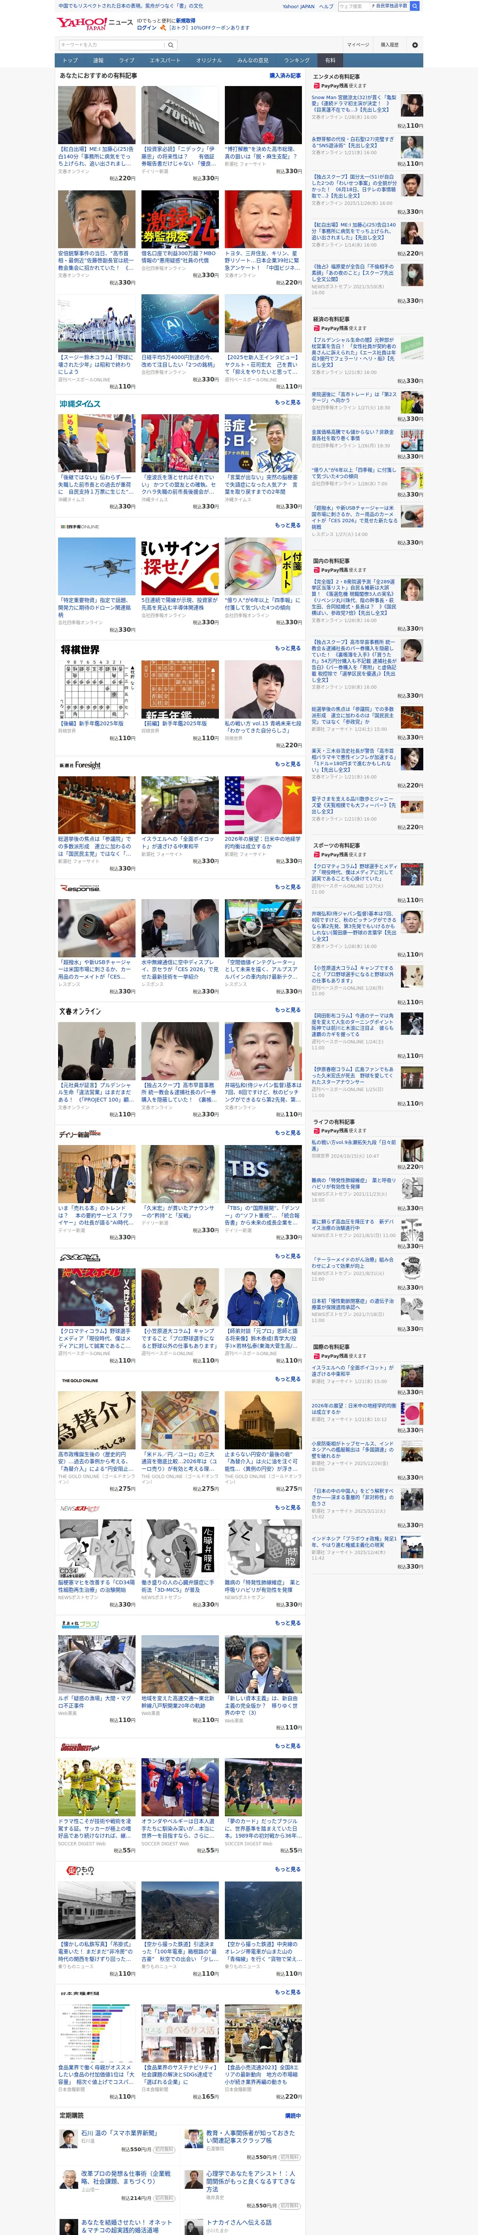This screenshot has width=478, height=2235.
Task: Open the 購入履歴 link
Action: point(389,45)
